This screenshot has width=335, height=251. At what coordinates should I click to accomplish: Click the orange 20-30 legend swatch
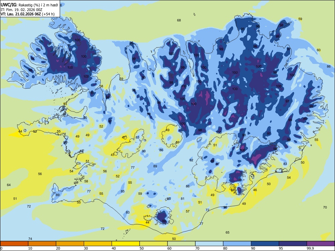pyautogui.click(x=70, y=244)
